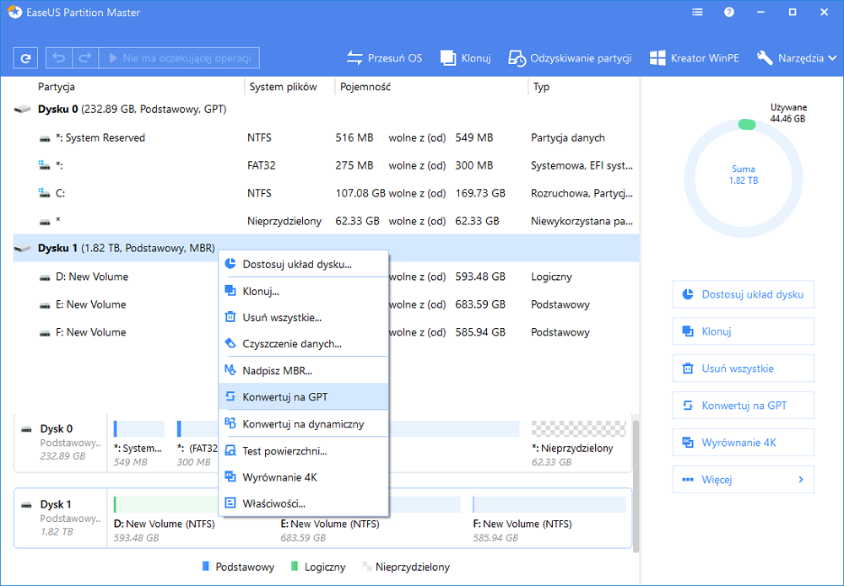Screen dimensions: 844x586
Task: Select Konwertuj na GPT in context menu
Action: 304,397
